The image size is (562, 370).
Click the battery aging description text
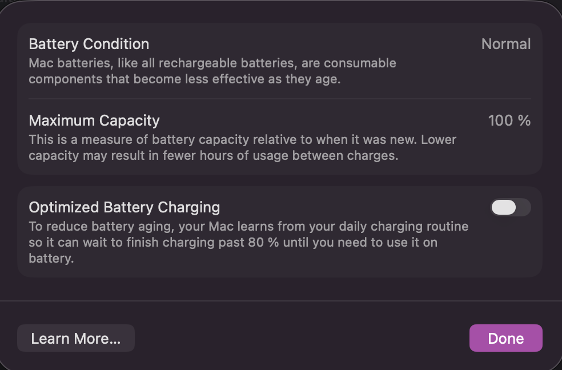pyautogui.click(x=212, y=71)
